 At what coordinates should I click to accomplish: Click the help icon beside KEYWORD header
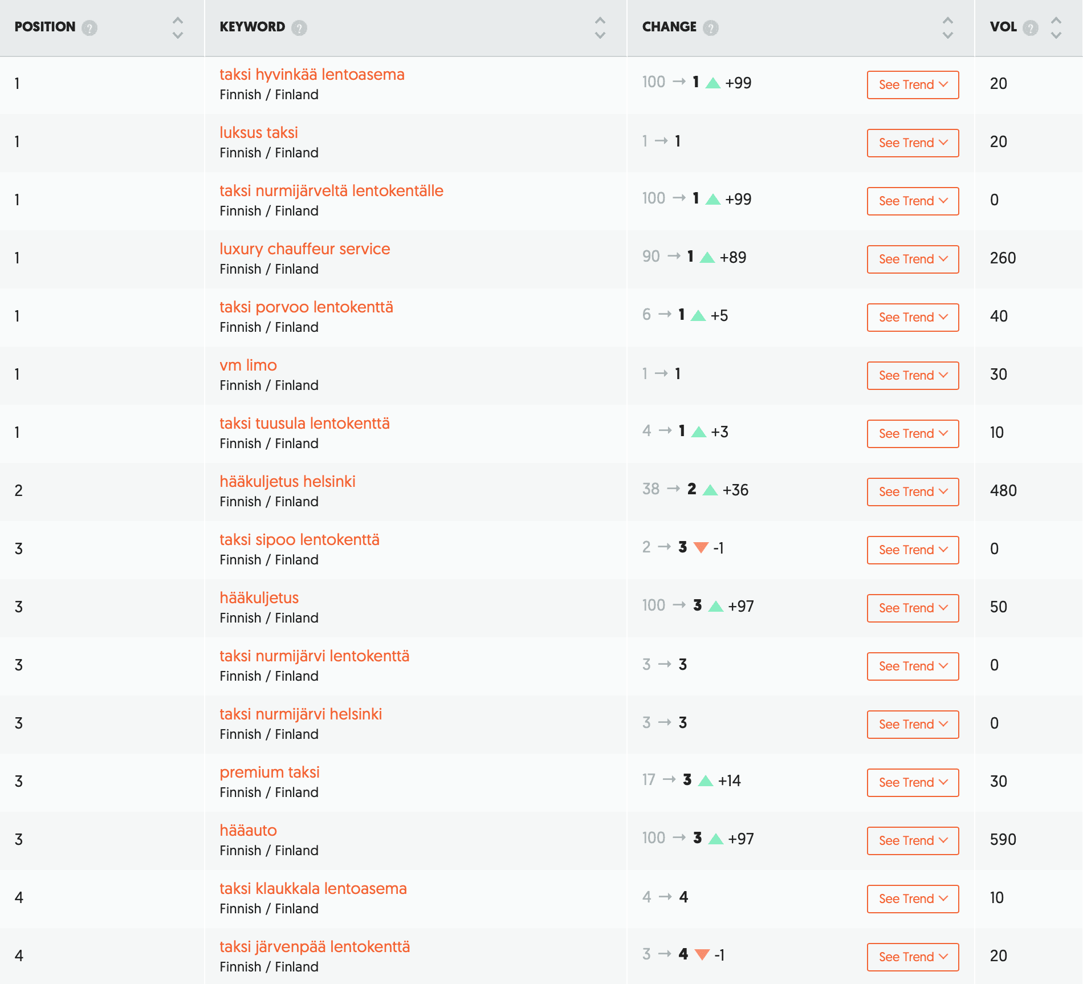coord(299,27)
